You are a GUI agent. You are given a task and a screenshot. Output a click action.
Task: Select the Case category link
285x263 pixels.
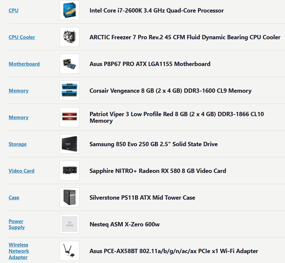pyautogui.click(x=14, y=198)
